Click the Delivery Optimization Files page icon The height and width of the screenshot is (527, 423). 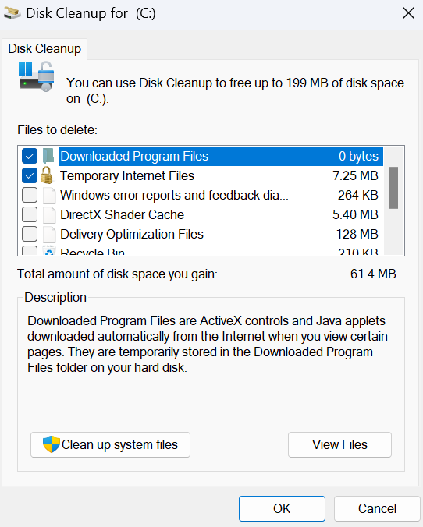point(49,234)
